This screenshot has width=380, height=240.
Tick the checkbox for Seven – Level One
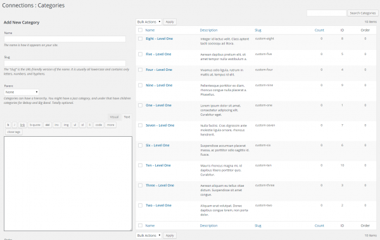(140, 125)
